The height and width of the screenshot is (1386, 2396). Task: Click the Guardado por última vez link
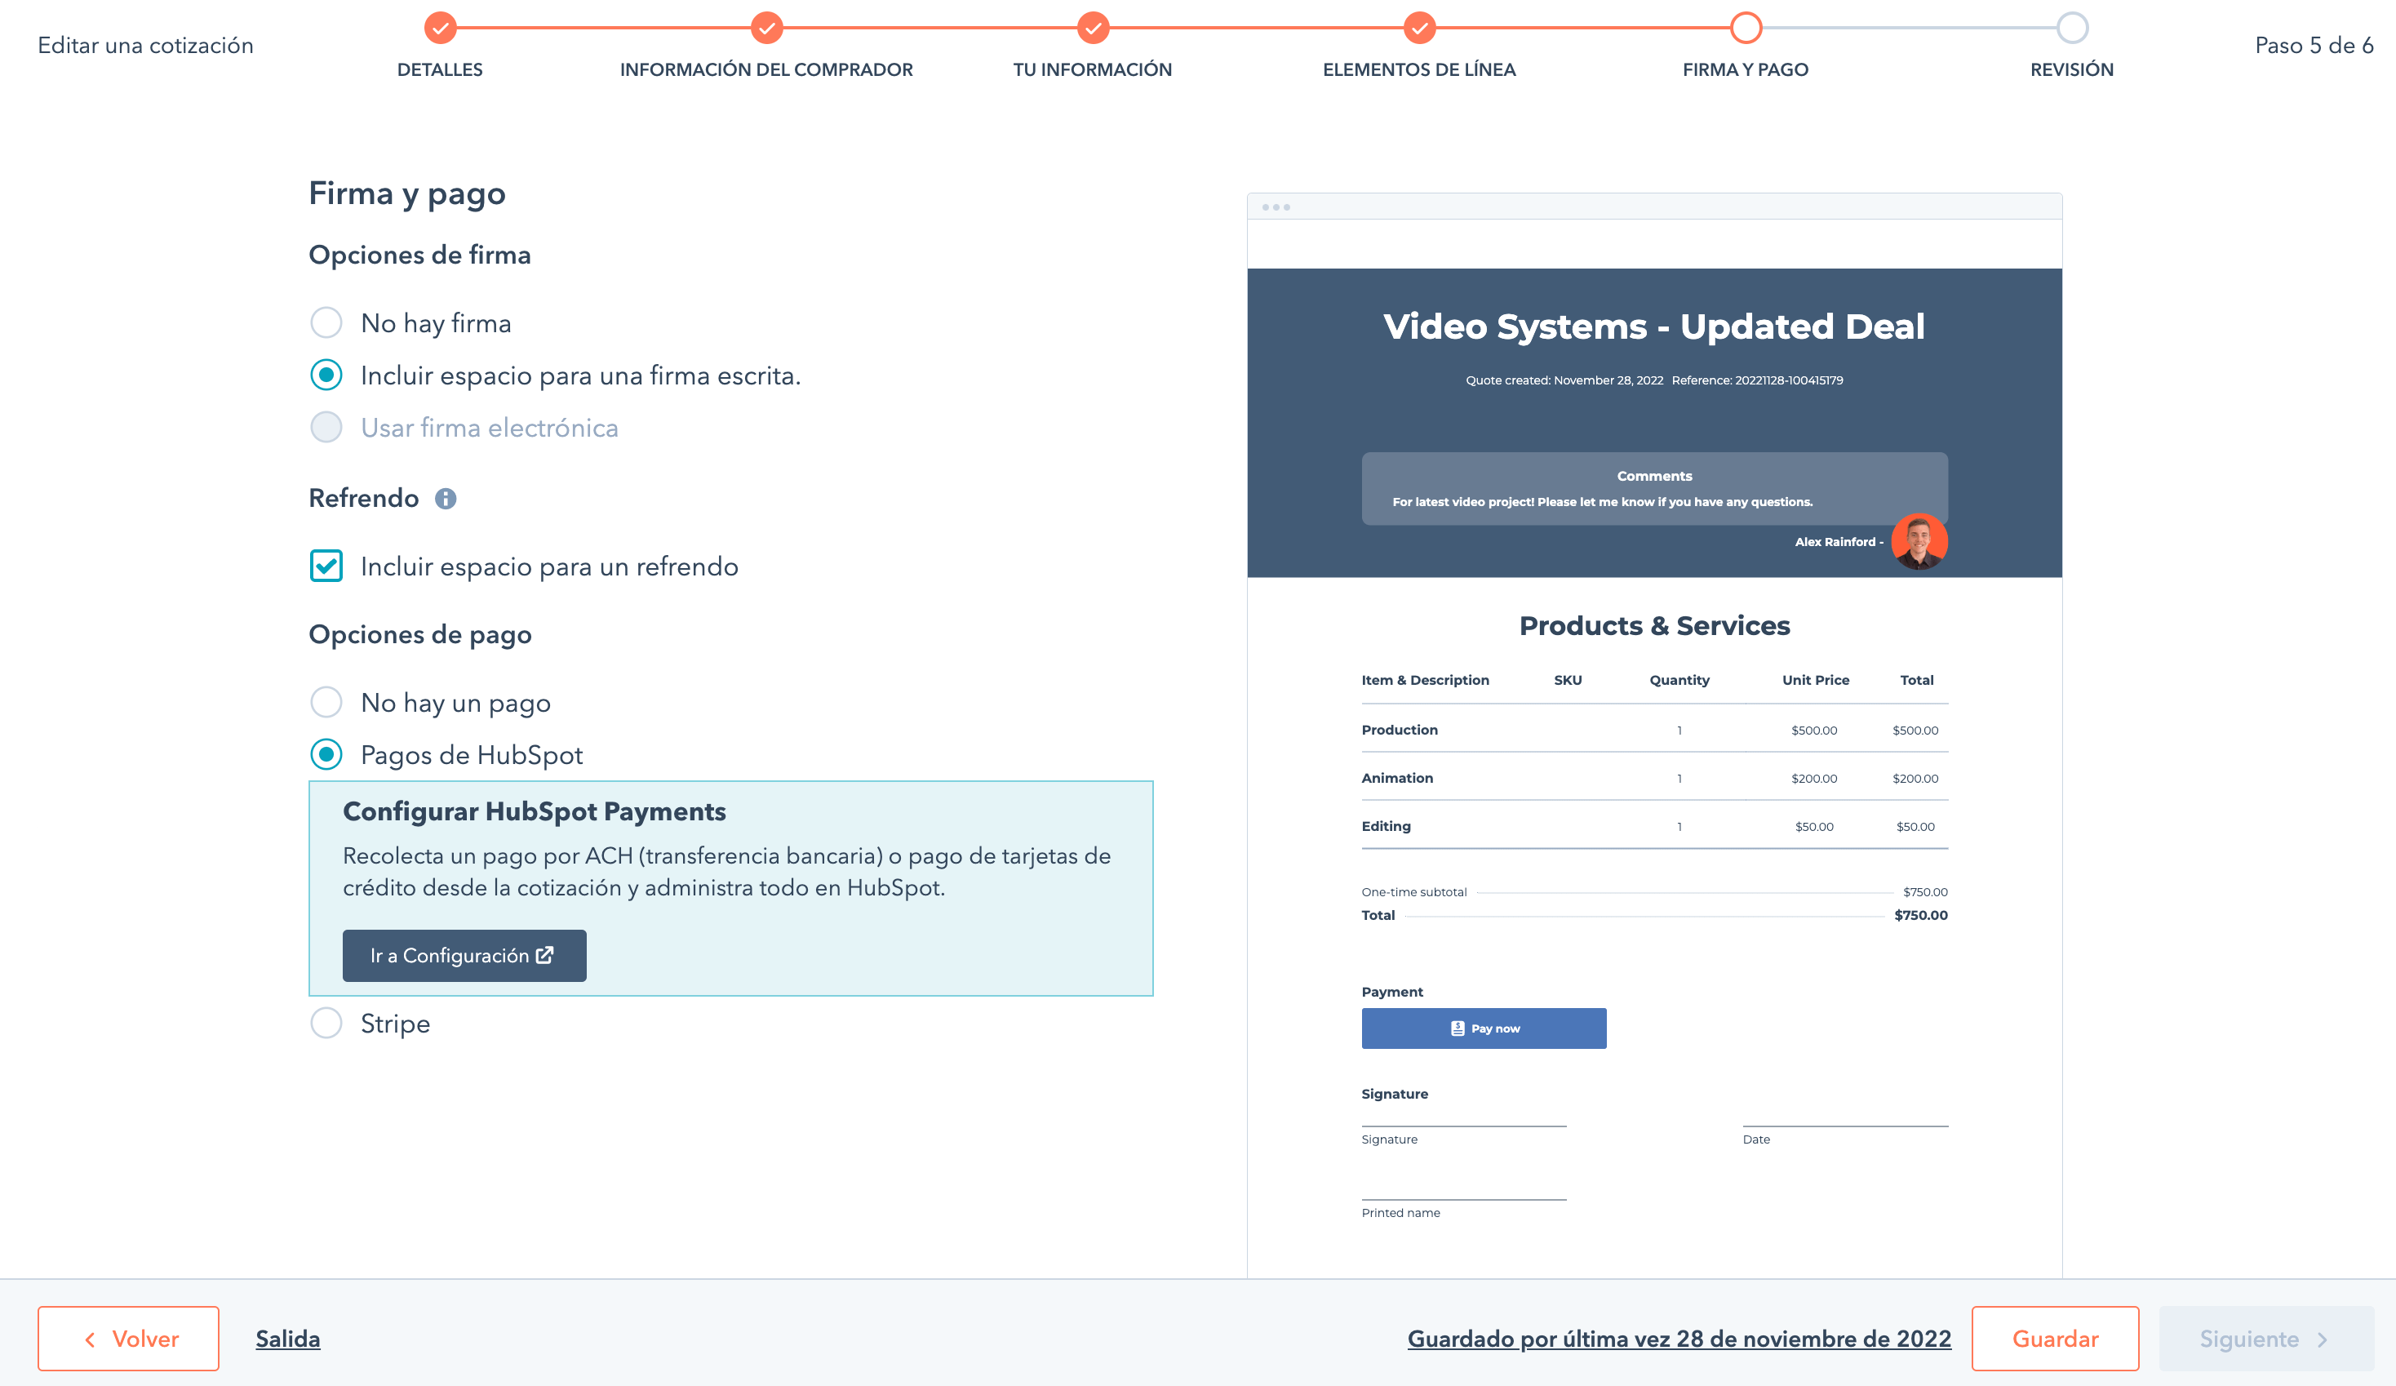pyautogui.click(x=1678, y=1339)
